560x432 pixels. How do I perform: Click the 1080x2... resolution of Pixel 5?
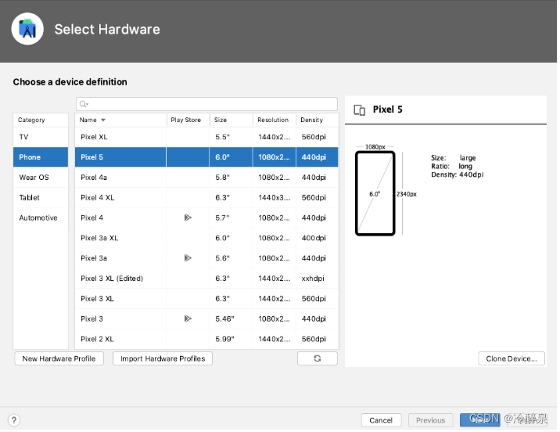275,157
